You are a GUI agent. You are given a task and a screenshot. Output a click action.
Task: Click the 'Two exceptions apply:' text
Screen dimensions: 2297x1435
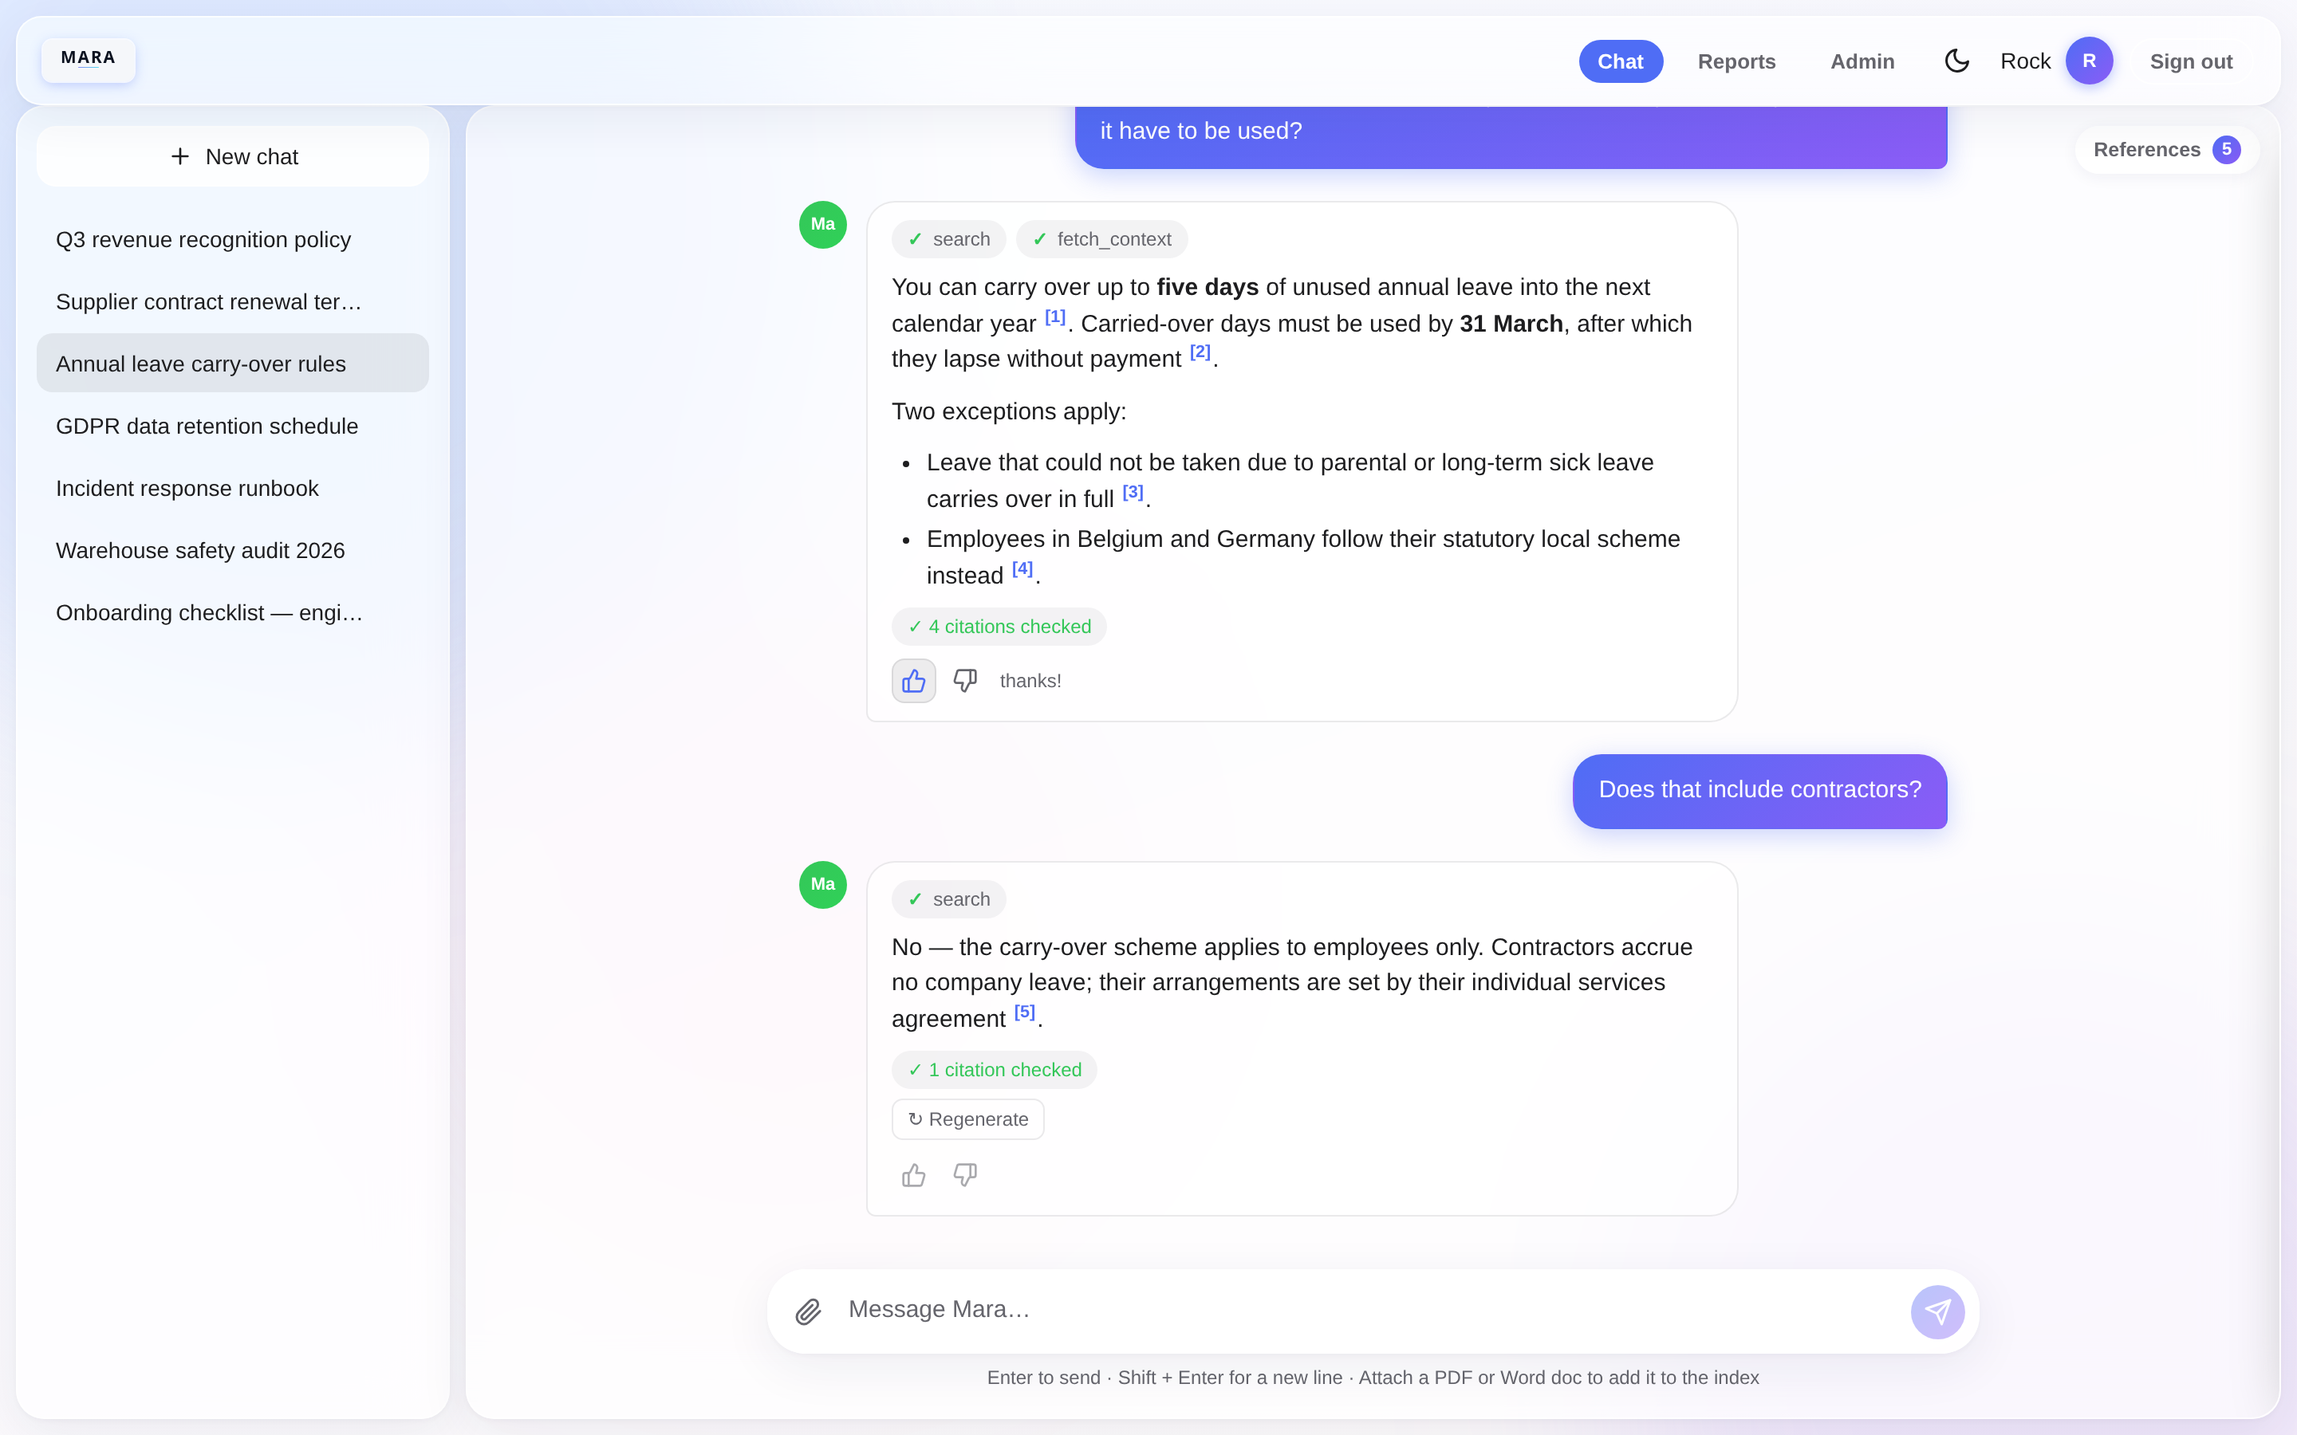coord(1009,411)
